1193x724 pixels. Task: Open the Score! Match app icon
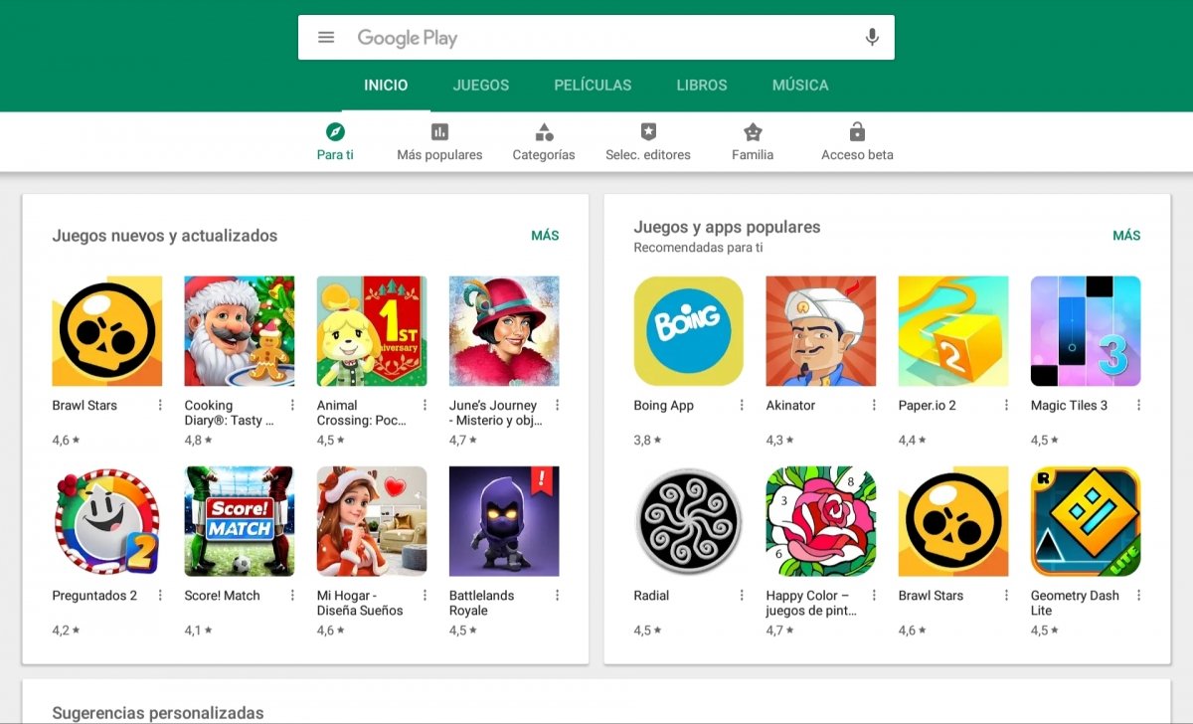click(x=240, y=521)
